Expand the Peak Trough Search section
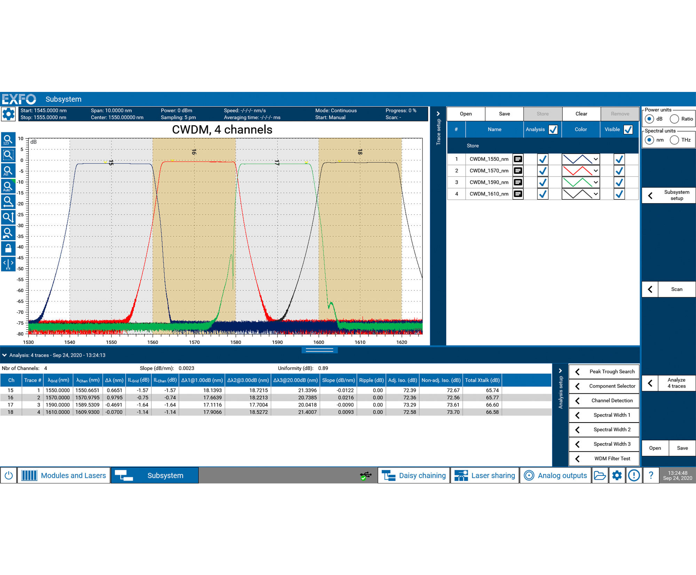The width and height of the screenshot is (696, 575). pos(604,371)
